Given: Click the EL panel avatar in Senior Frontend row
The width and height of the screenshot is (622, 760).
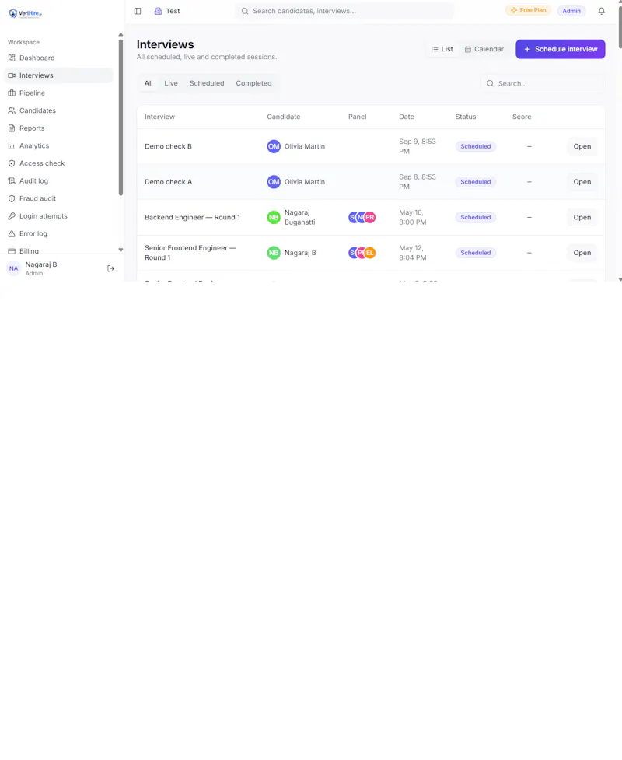Looking at the screenshot, I should click(x=370, y=253).
